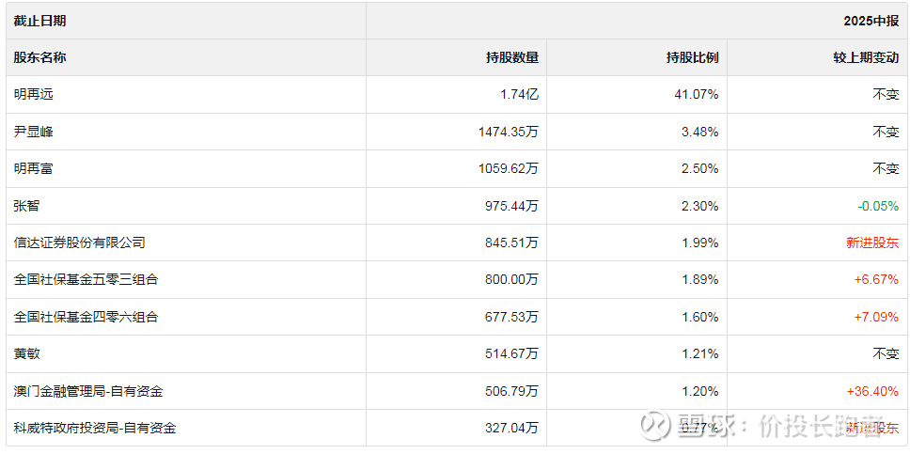The height and width of the screenshot is (454, 910).
Task: Click 全国社保基金五零三组合 row name
Action: click(x=86, y=279)
